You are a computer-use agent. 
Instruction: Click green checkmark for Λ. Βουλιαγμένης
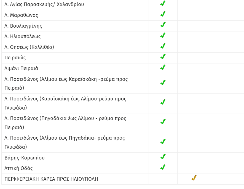[163, 25]
